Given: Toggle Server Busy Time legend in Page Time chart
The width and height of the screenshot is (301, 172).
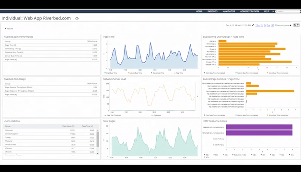Looking at the screenshot, I should 158,73.
